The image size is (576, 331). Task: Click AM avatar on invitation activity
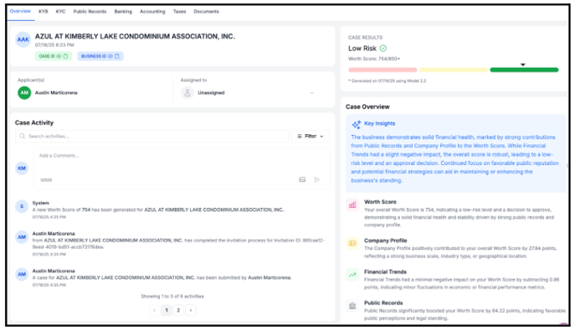coord(22,237)
